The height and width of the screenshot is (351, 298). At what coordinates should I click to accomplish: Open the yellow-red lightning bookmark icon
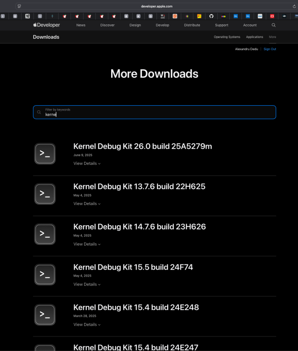[x=199, y=16]
